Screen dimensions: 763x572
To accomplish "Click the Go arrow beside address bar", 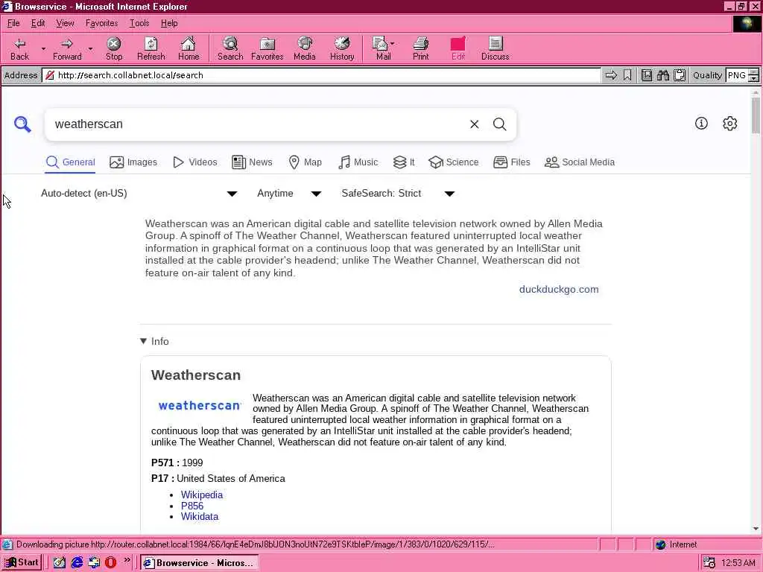I will tap(611, 75).
